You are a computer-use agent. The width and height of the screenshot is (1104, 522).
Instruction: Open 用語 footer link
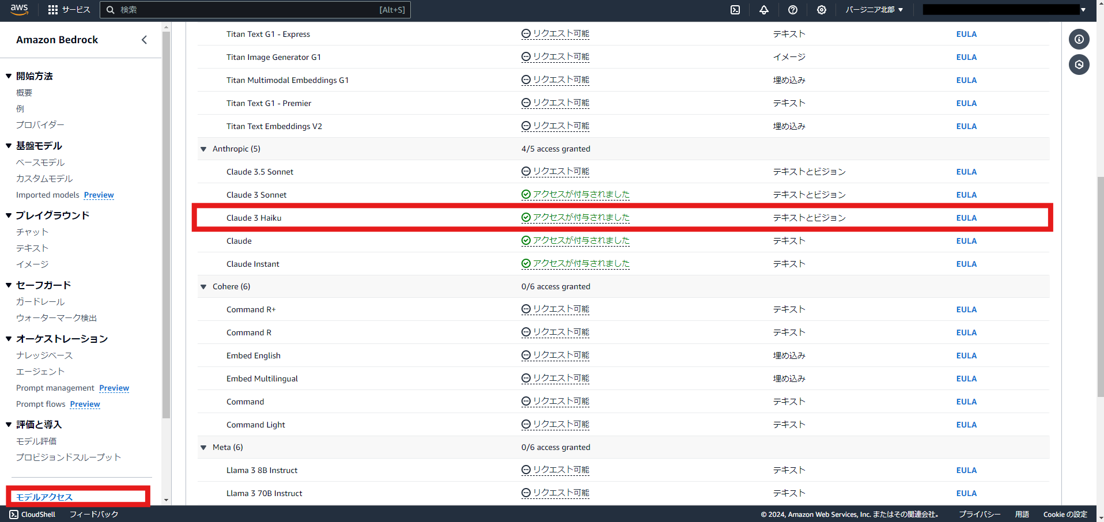click(x=1022, y=515)
